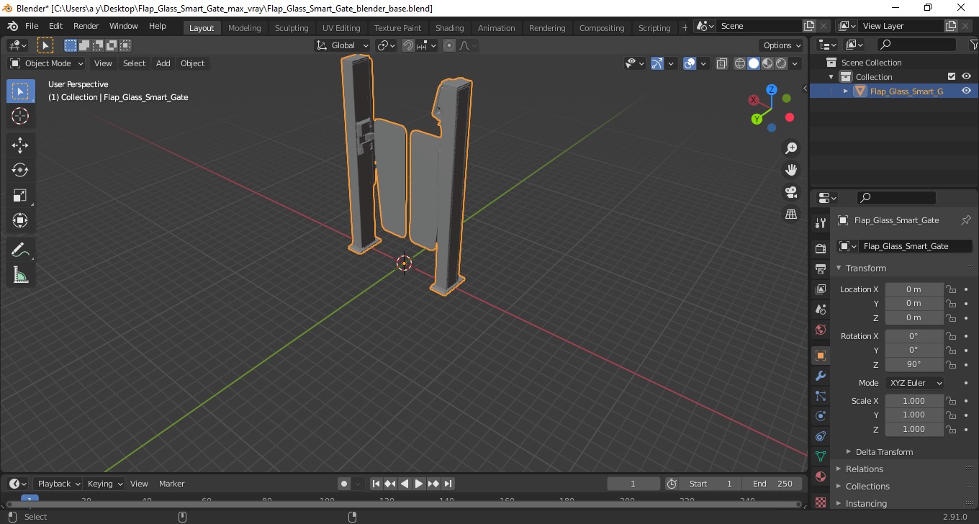Toggle the snap magnet
979x524 pixels.
click(x=408, y=45)
